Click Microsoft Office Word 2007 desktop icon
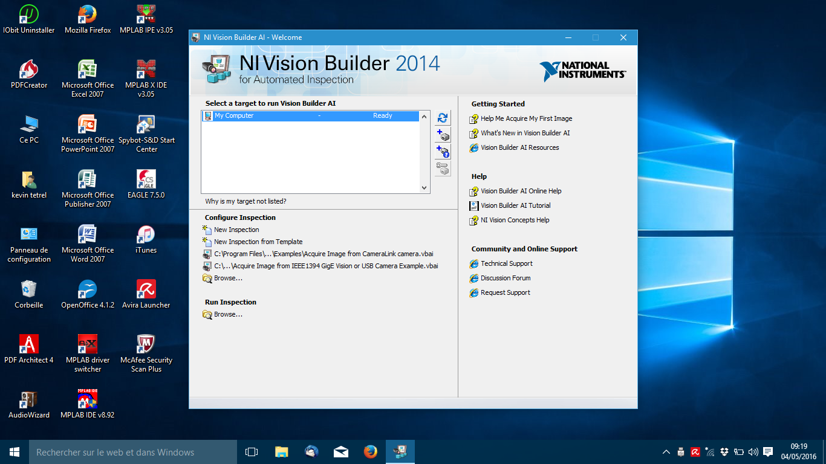826x464 pixels. point(88,243)
